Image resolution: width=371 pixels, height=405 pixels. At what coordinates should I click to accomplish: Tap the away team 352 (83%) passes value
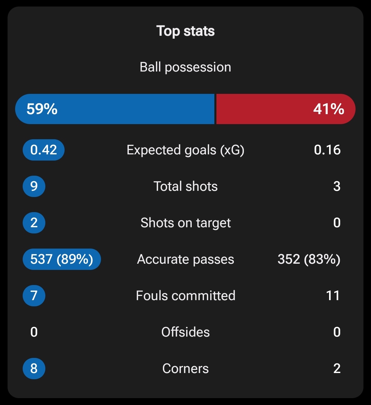(x=309, y=259)
